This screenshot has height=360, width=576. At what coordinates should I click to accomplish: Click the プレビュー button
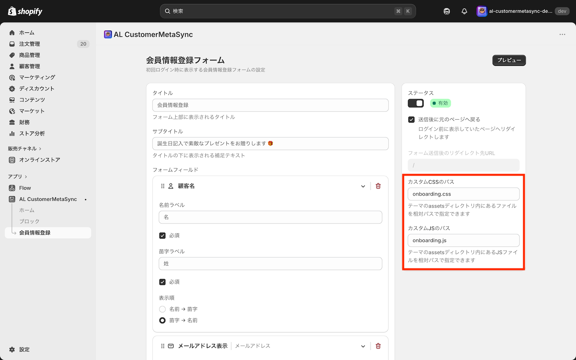[509, 60]
